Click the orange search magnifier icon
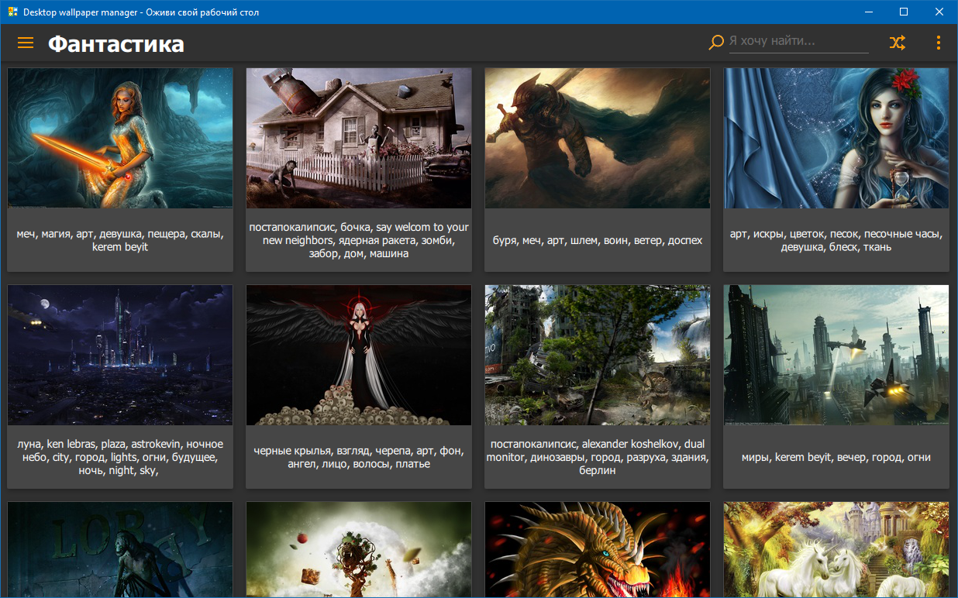 click(x=715, y=43)
